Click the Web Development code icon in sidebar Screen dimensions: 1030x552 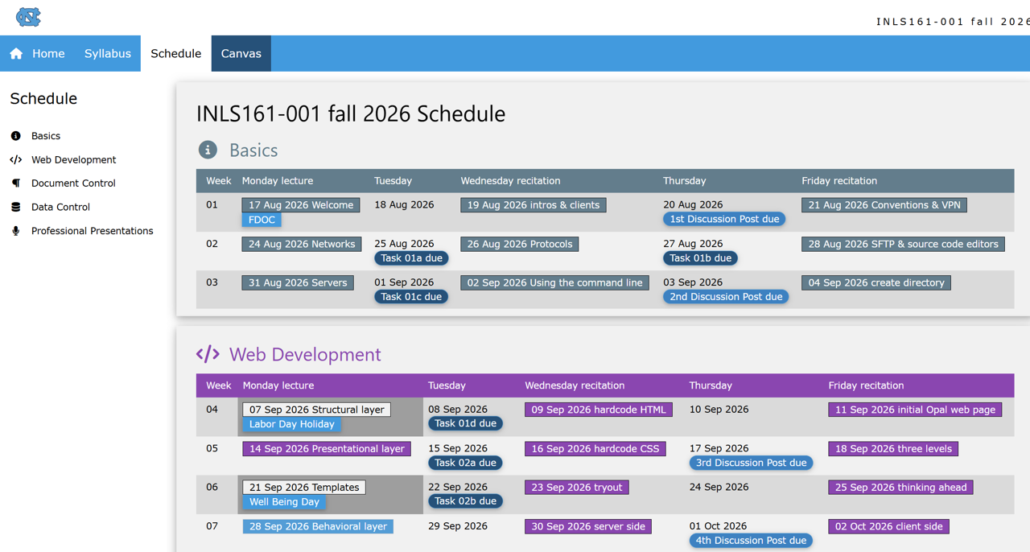pyautogui.click(x=15, y=159)
